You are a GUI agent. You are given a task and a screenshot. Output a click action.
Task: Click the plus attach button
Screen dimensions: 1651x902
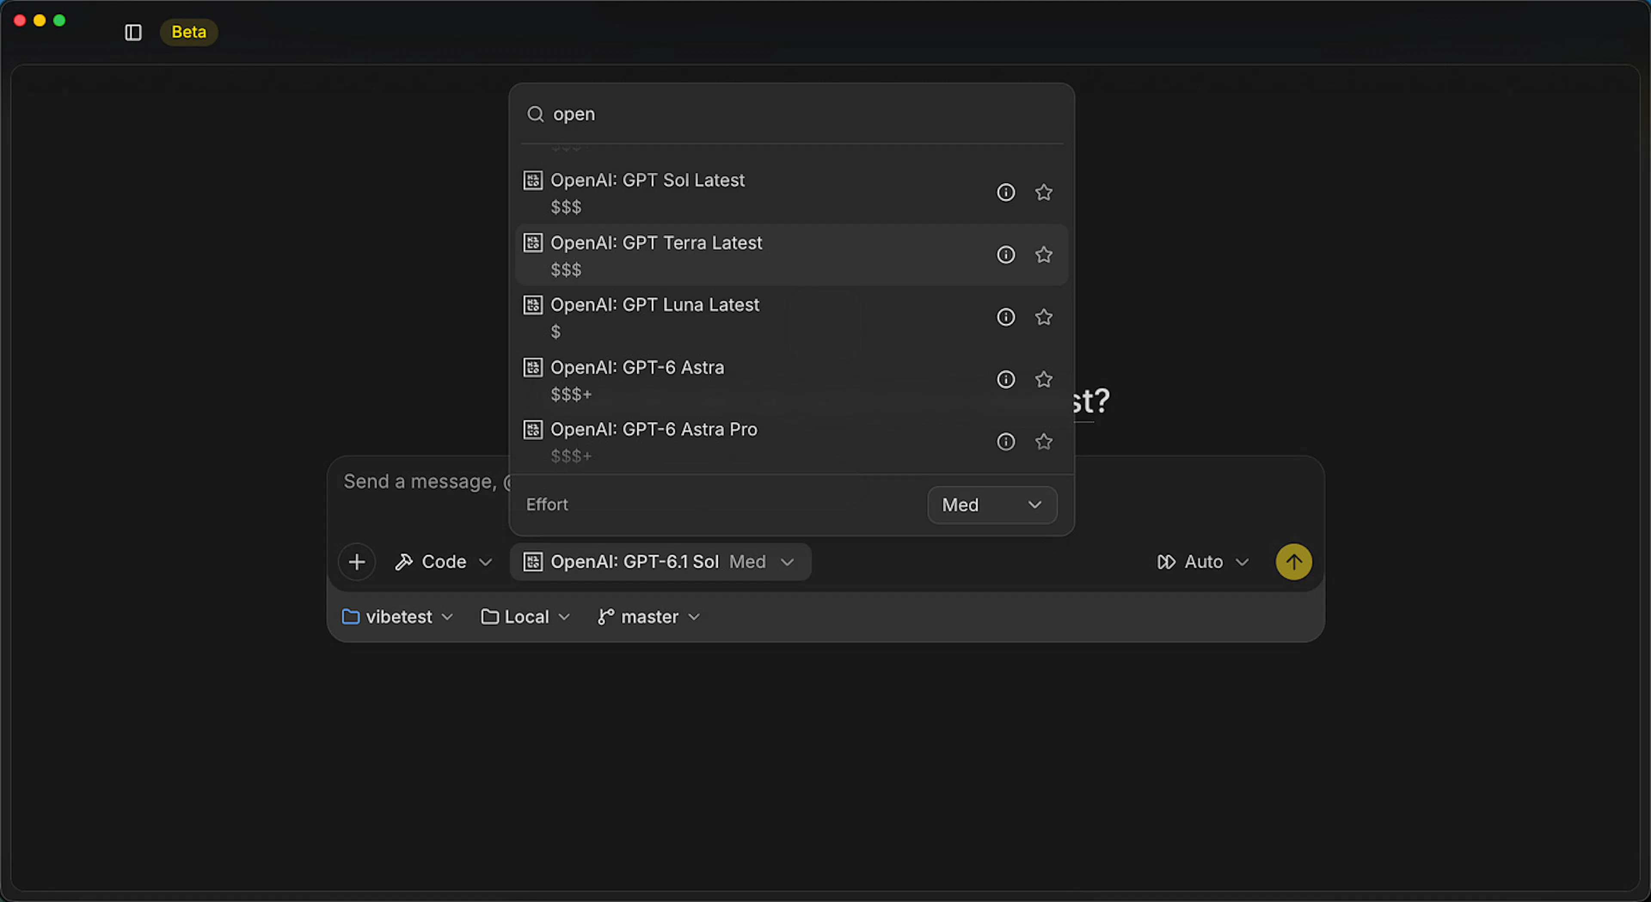tap(357, 562)
